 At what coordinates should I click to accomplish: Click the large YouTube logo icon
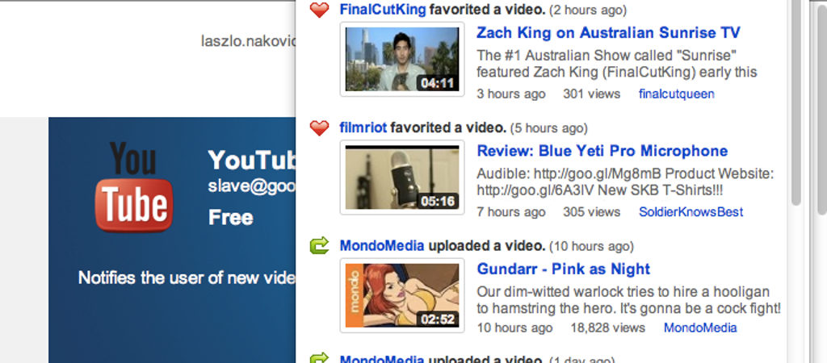tap(133, 187)
